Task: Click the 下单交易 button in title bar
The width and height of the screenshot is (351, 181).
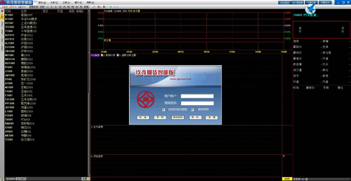Action: (x=312, y=2)
